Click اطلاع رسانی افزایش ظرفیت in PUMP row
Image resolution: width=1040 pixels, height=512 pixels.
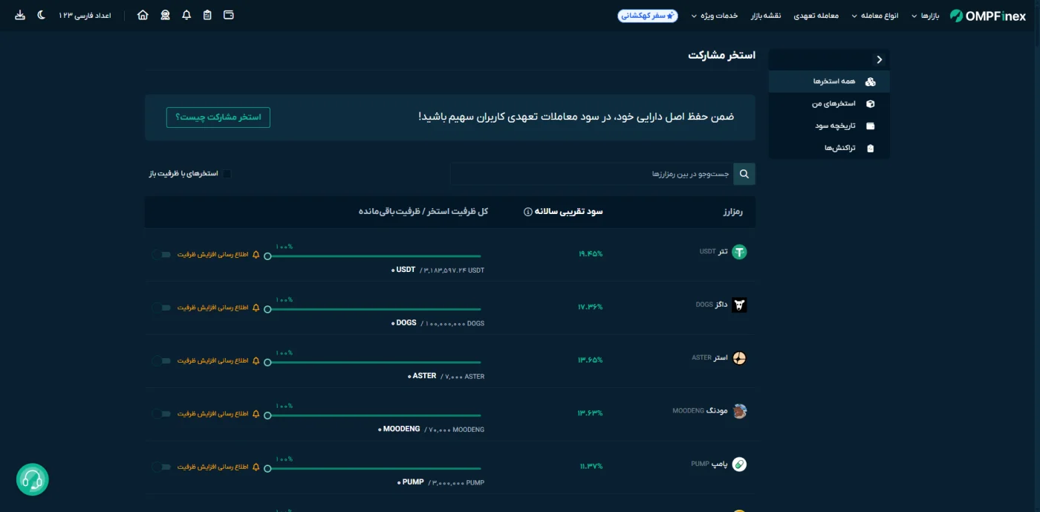(x=212, y=467)
